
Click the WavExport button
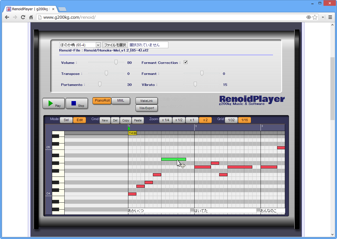click(147, 108)
